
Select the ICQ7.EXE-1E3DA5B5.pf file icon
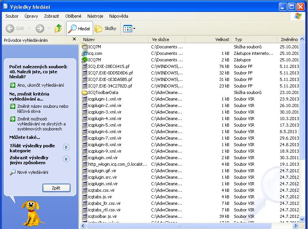[84, 79]
